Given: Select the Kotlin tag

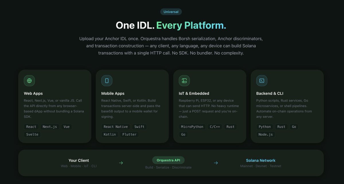Looking at the screenshot, I should click(x=110, y=134).
